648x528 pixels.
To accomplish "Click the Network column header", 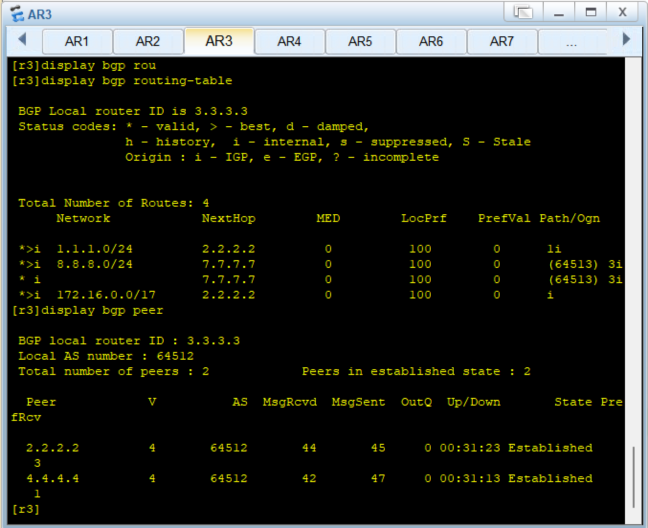I will (x=83, y=218).
